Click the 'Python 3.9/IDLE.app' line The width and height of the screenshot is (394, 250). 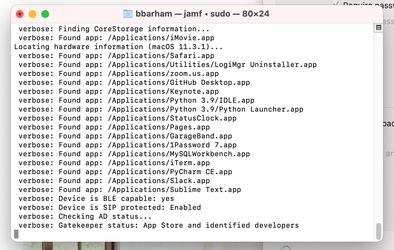tap(137, 100)
